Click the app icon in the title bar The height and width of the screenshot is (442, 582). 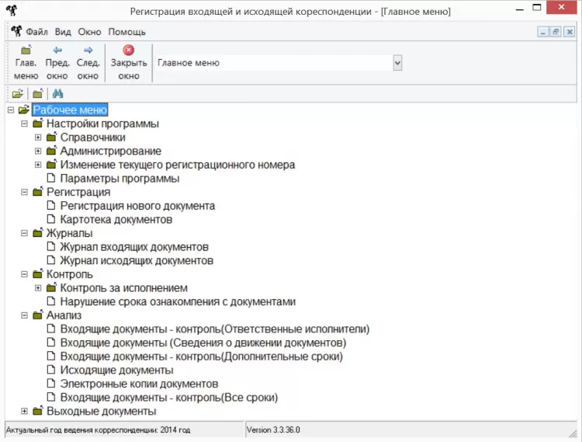pos(12,10)
